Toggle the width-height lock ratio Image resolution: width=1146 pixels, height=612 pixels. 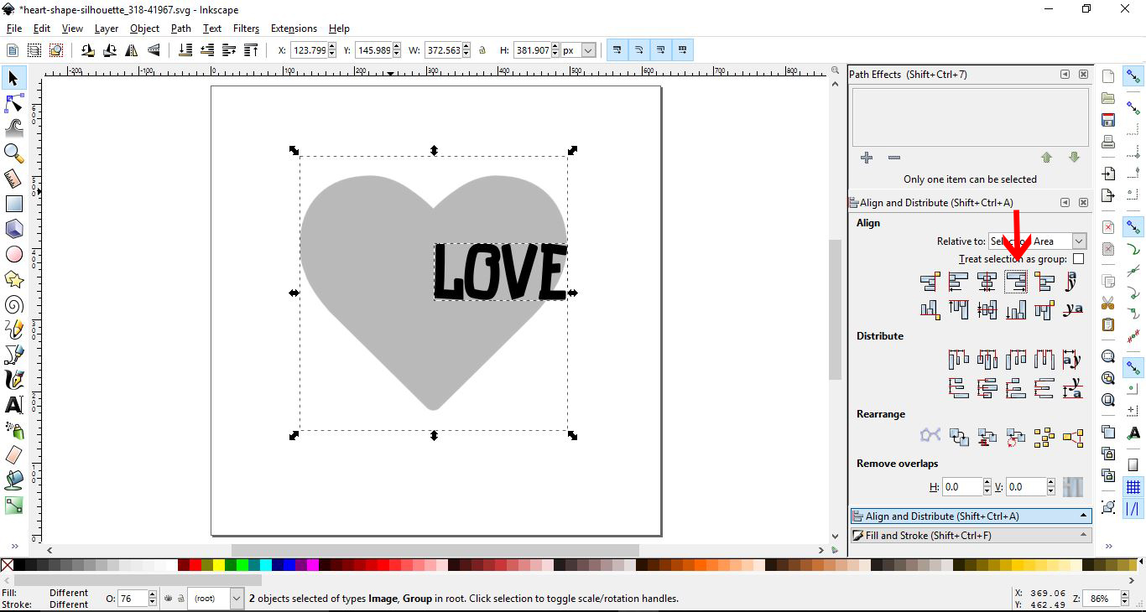[482, 49]
